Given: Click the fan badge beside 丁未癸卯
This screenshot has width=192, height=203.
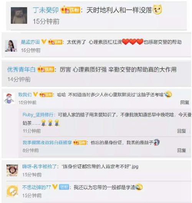Looking at the screenshot, I should (70, 10).
